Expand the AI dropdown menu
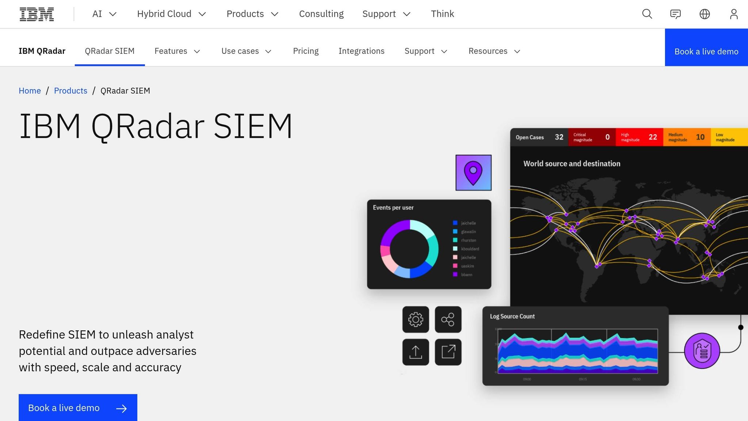Image resolution: width=748 pixels, height=421 pixels. click(x=104, y=14)
